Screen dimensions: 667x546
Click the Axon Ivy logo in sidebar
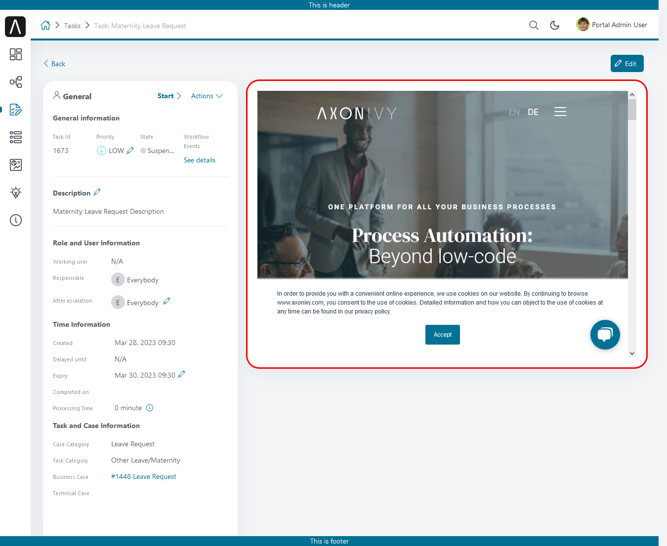point(15,26)
